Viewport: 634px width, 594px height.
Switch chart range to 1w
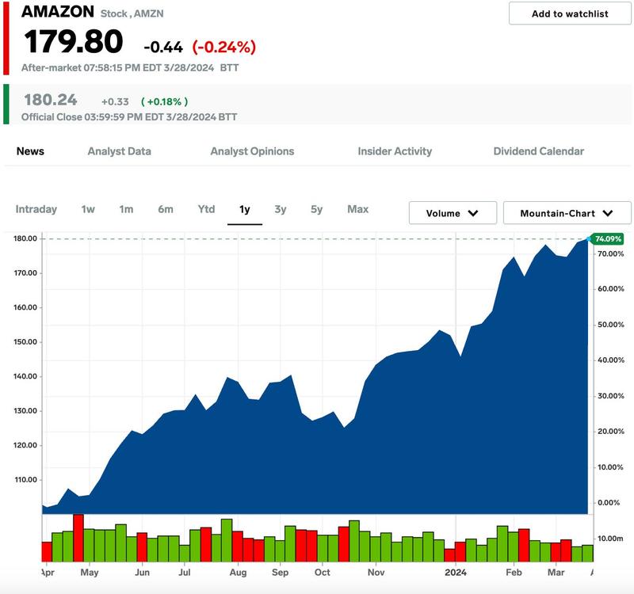point(88,209)
